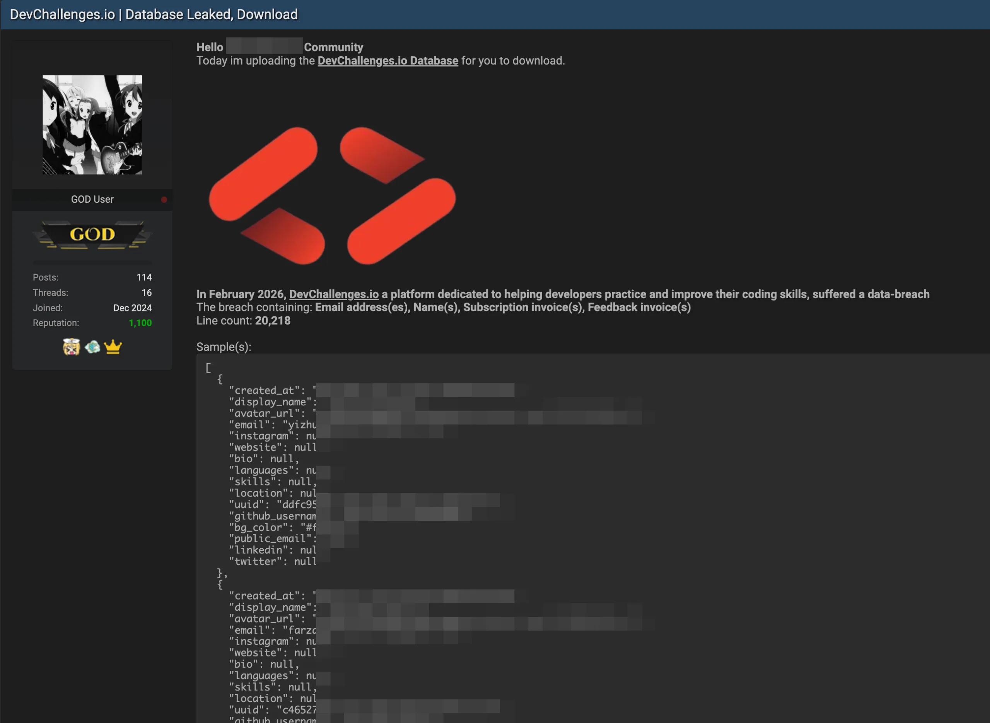The height and width of the screenshot is (723, 990).
Task: Click the "Sample(s):" label
Action: 224,347
